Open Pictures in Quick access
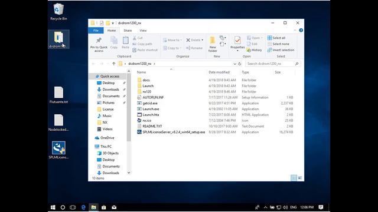The width and height of the screenshot is (378, 212). click(x=108, y=102)
